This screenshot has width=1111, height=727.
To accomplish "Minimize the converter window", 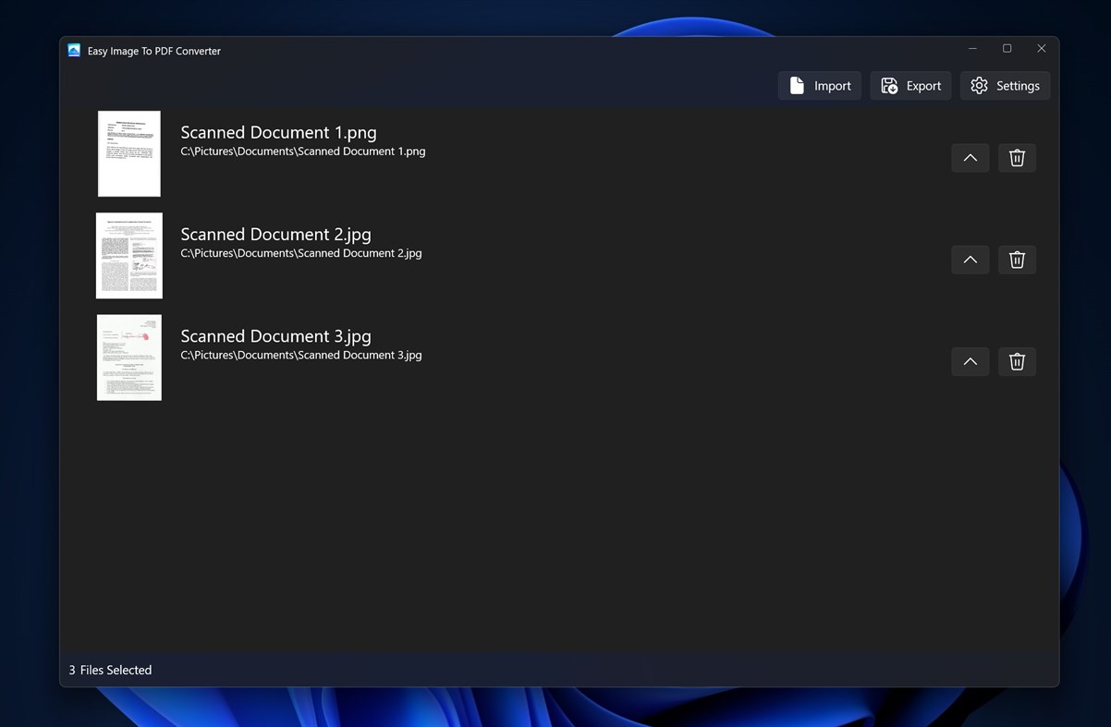I will pyautogui.click(x=972, y=49).
